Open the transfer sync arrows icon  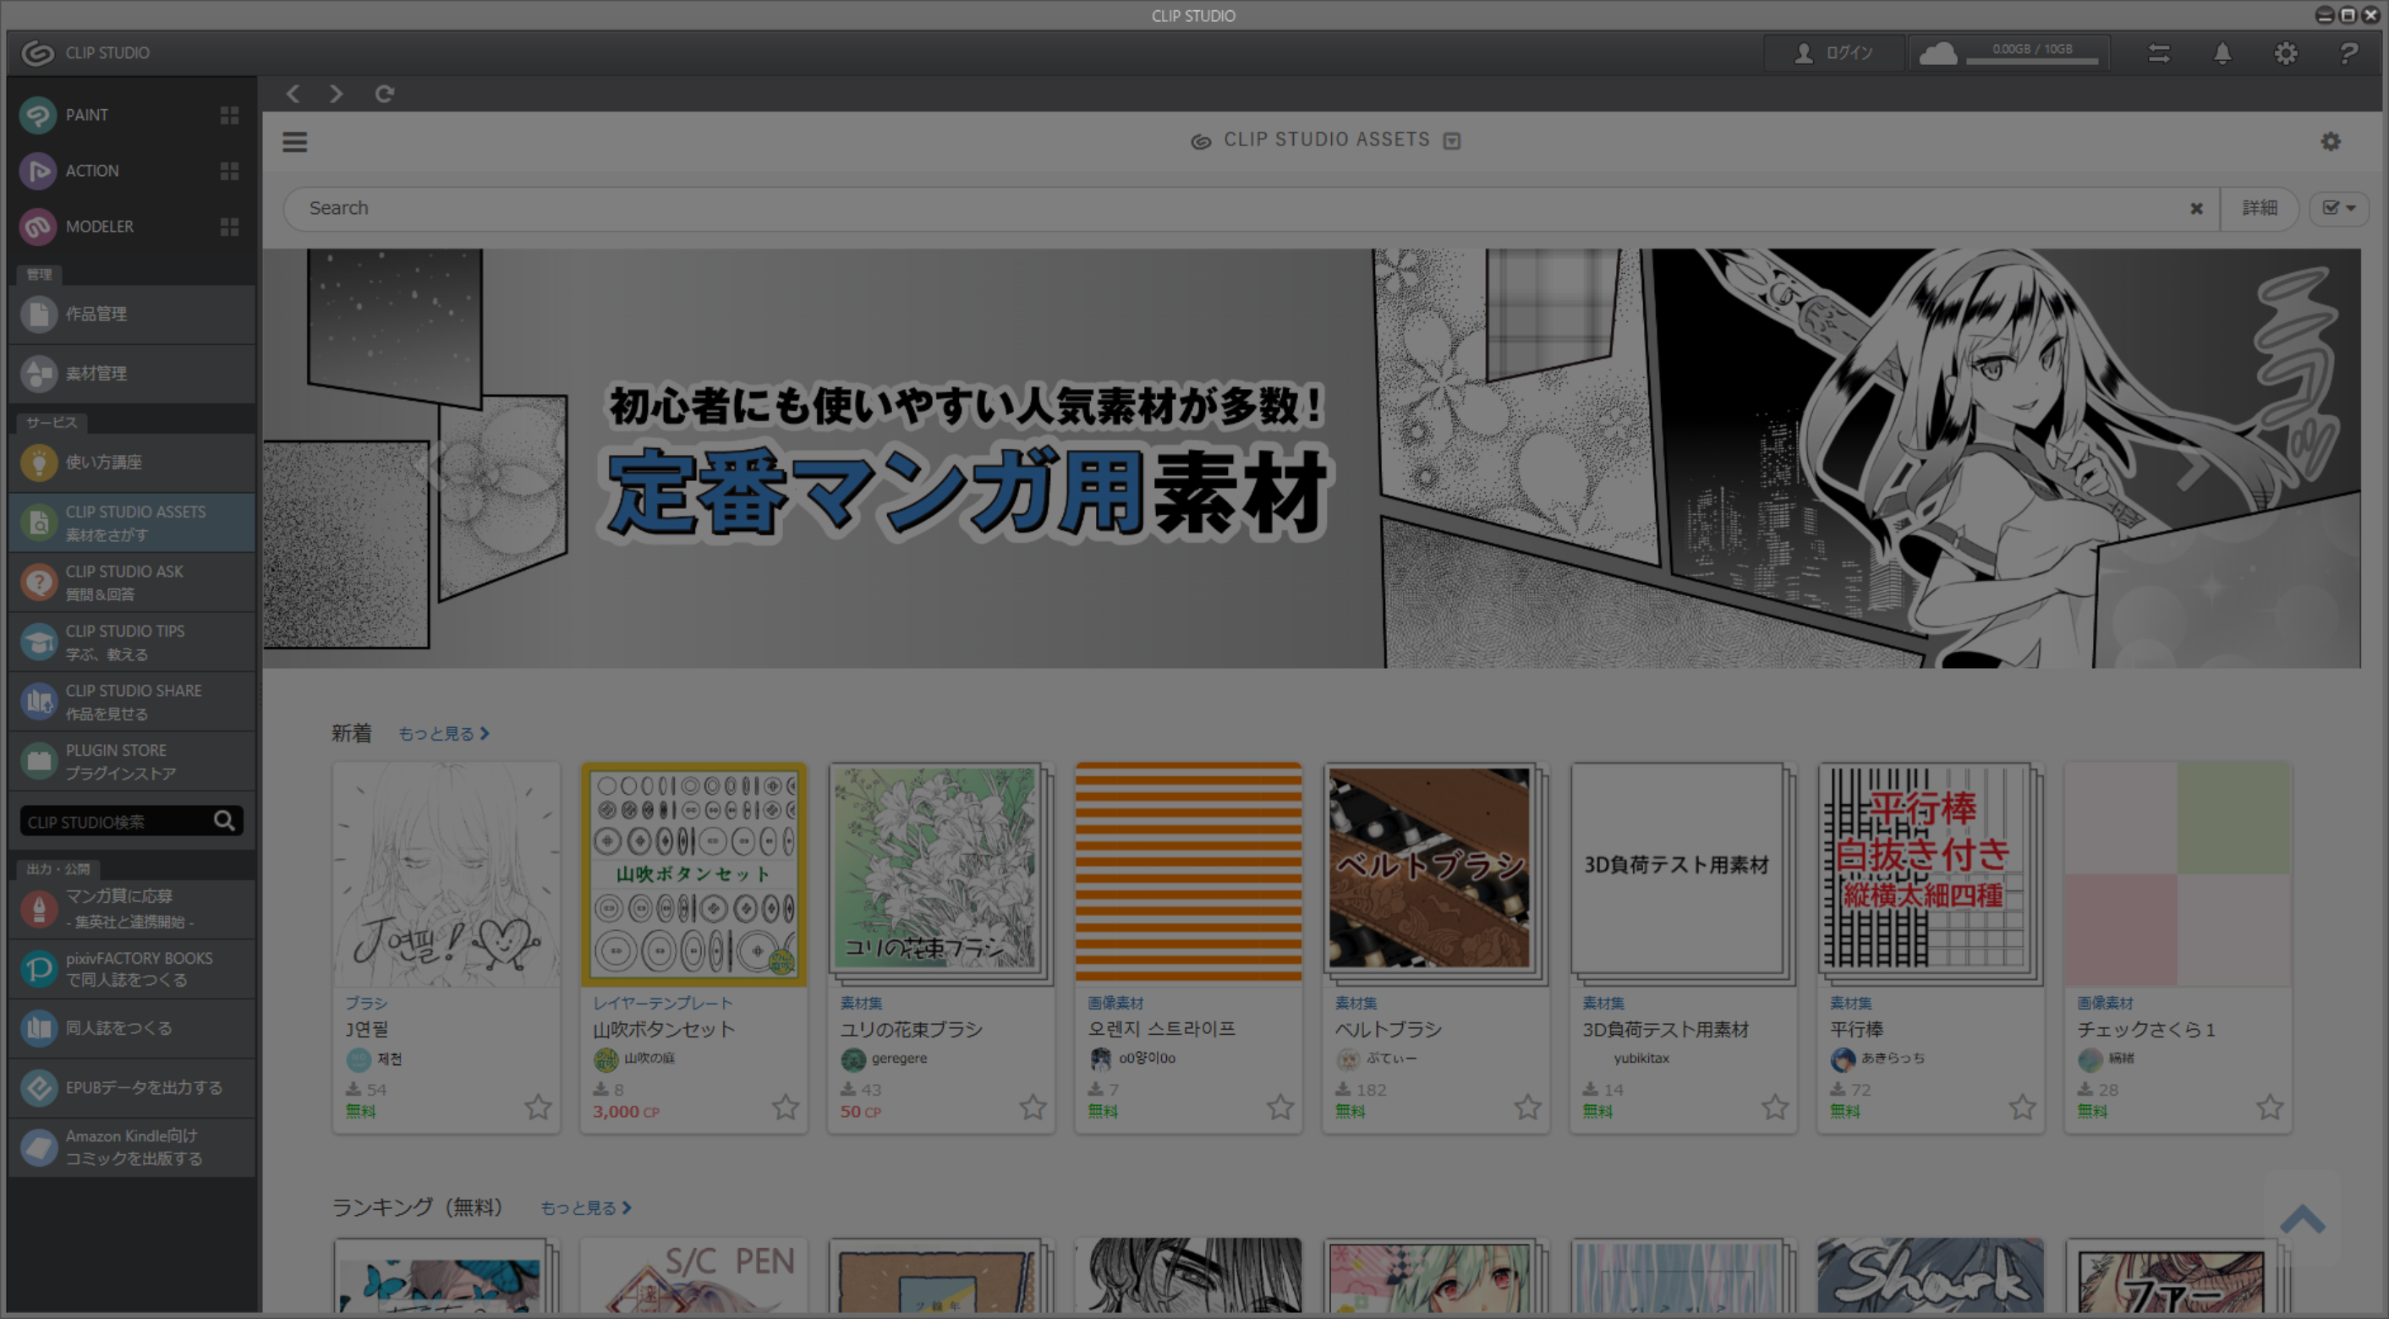click(x=2159, y=54)
